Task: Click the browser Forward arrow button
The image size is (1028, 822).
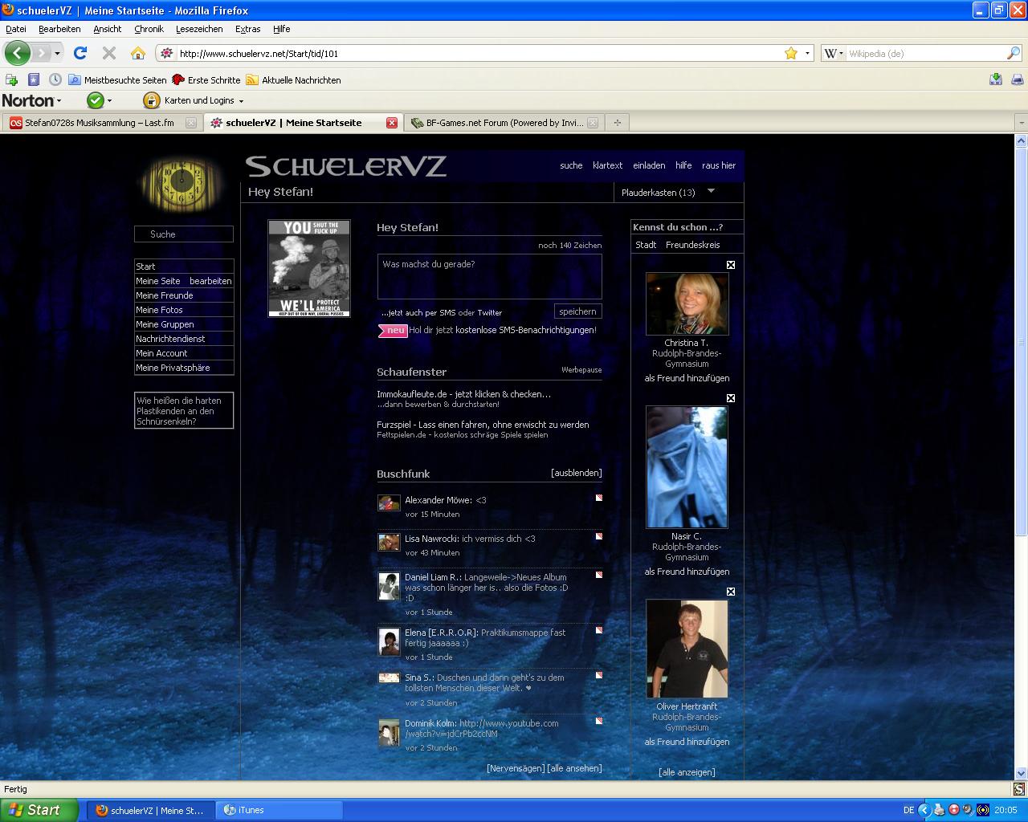Action: click(x=41, y=53)
